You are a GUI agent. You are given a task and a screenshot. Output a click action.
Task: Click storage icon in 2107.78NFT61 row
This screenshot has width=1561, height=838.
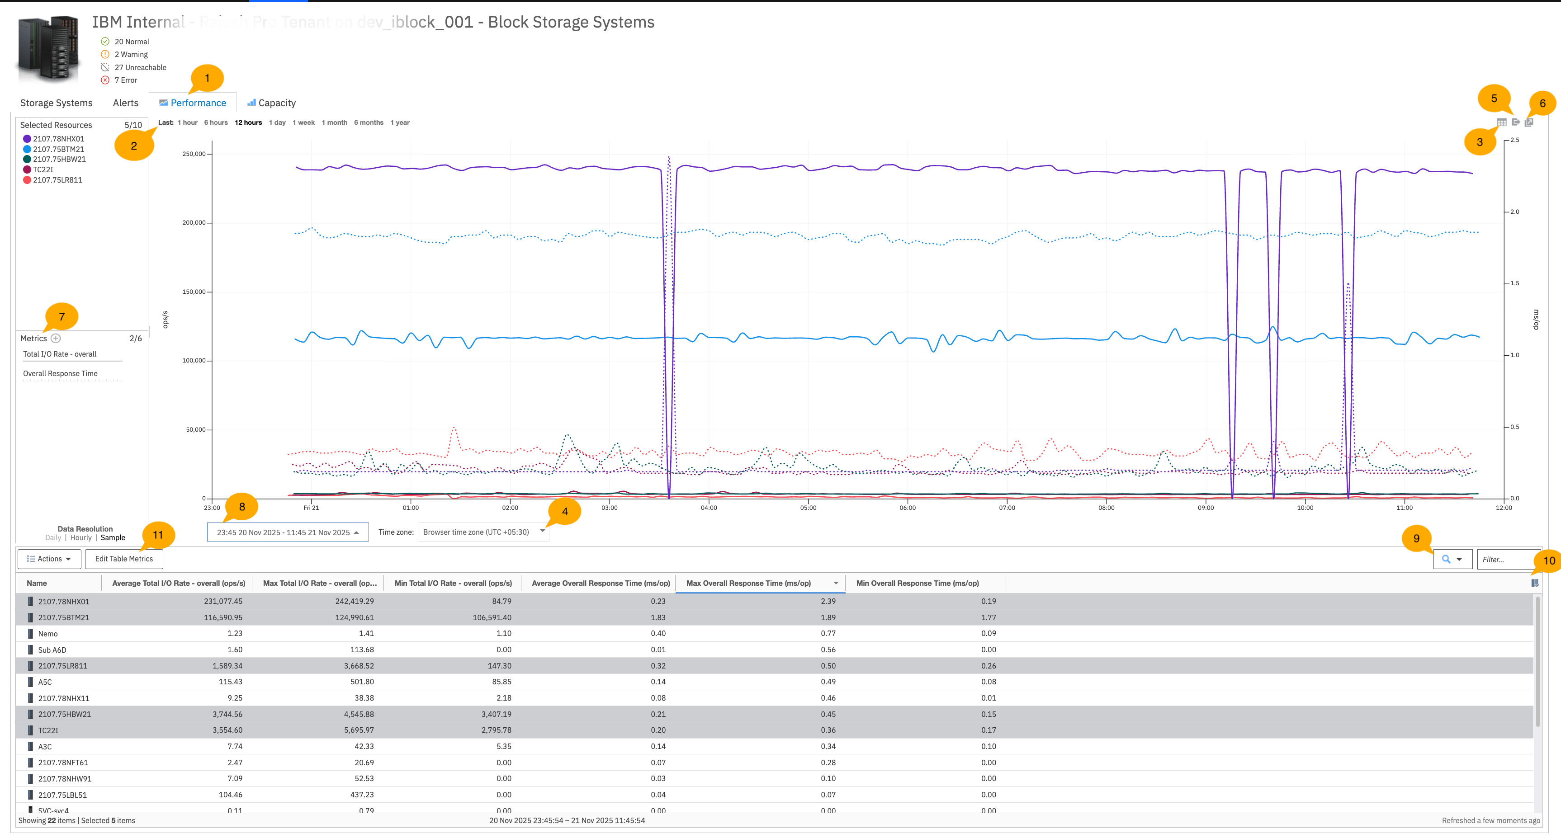coord(30,763)
